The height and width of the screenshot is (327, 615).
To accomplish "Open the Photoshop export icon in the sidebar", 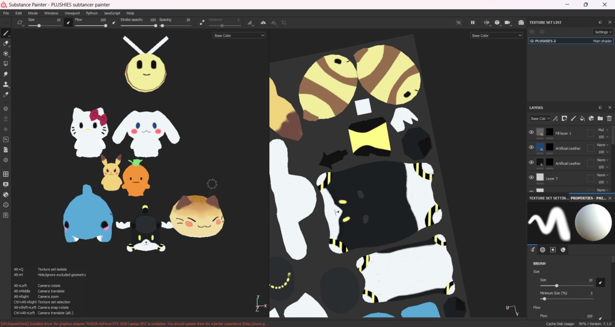I will [6, 139].
